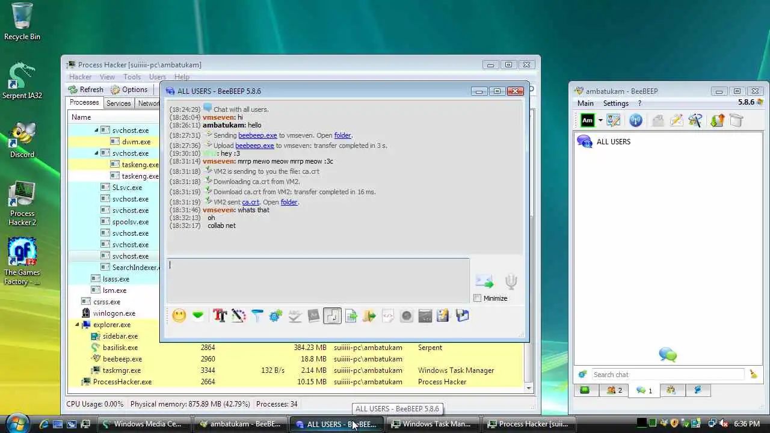Image resolution: width=770 pixels, height=433 pixels.
Task: Save the chat with the floppy icon
Action: tap(462, 316)
